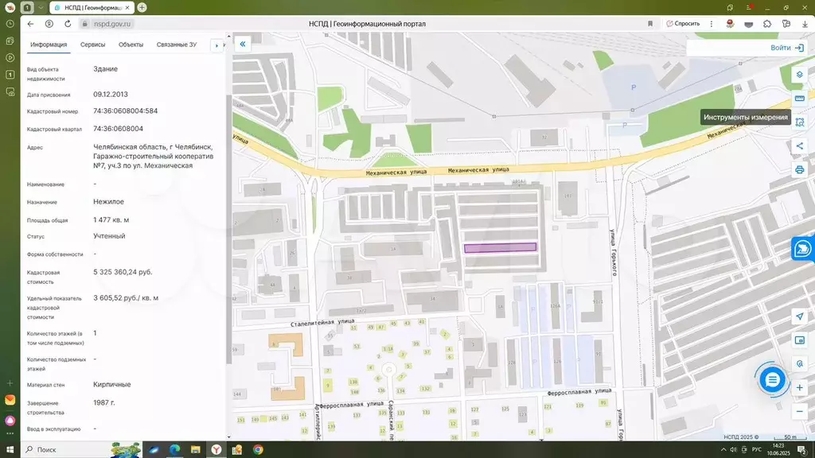The width and height of the screenshot is (815, 458).
Task: Open the measurement tools (ruler) button
Action: tap(799, 99)
